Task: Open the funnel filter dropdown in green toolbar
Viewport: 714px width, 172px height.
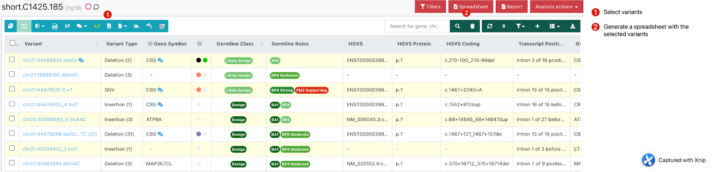Action: 520,26
